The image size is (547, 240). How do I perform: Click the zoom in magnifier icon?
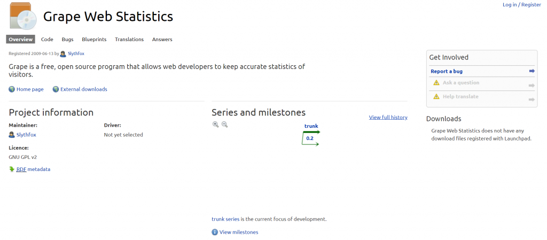216,125
